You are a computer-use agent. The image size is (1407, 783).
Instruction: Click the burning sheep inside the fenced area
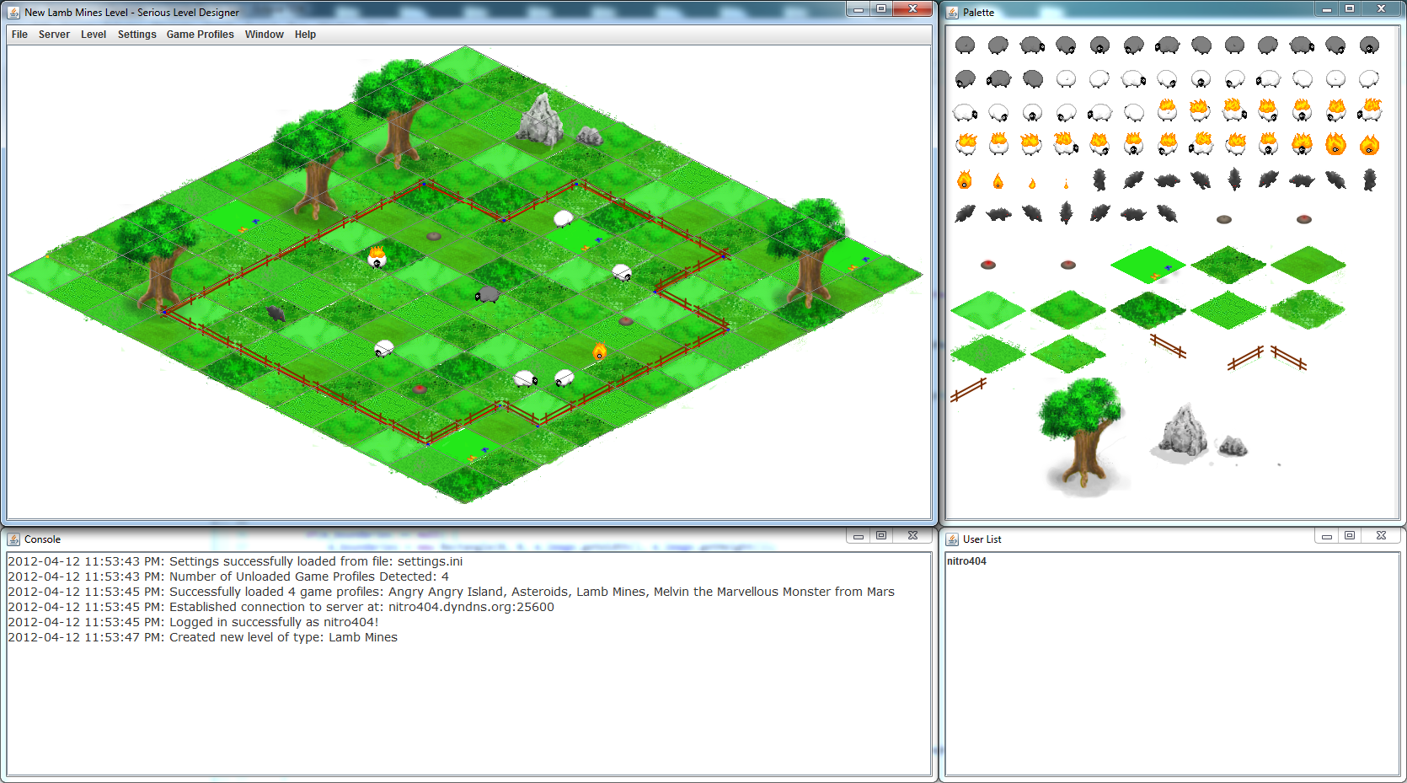coord(377,257)
